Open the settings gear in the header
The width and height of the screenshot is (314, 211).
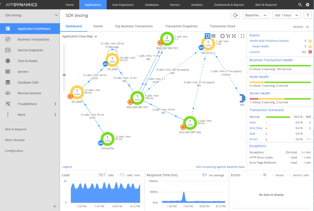308,4
